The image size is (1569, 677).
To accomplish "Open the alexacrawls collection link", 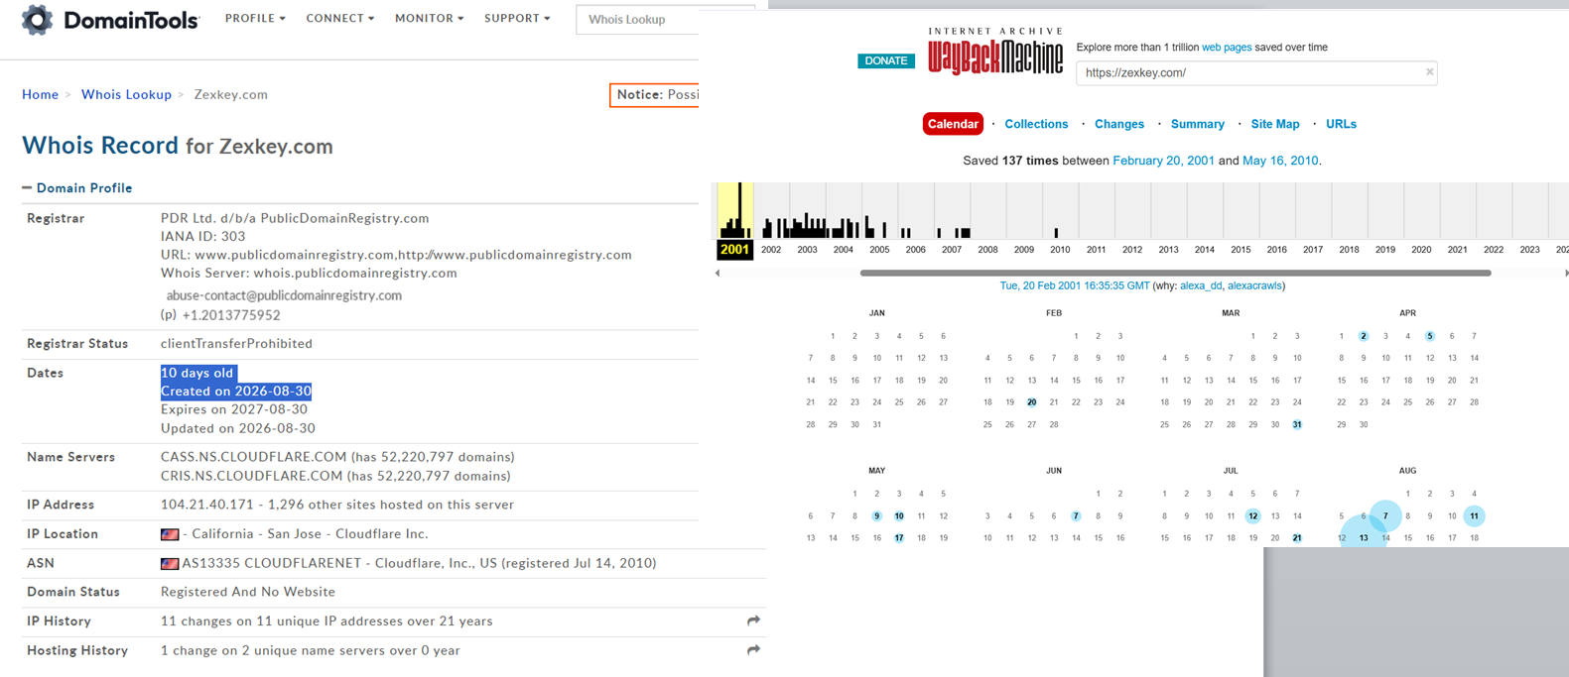I will point(1254,285).
